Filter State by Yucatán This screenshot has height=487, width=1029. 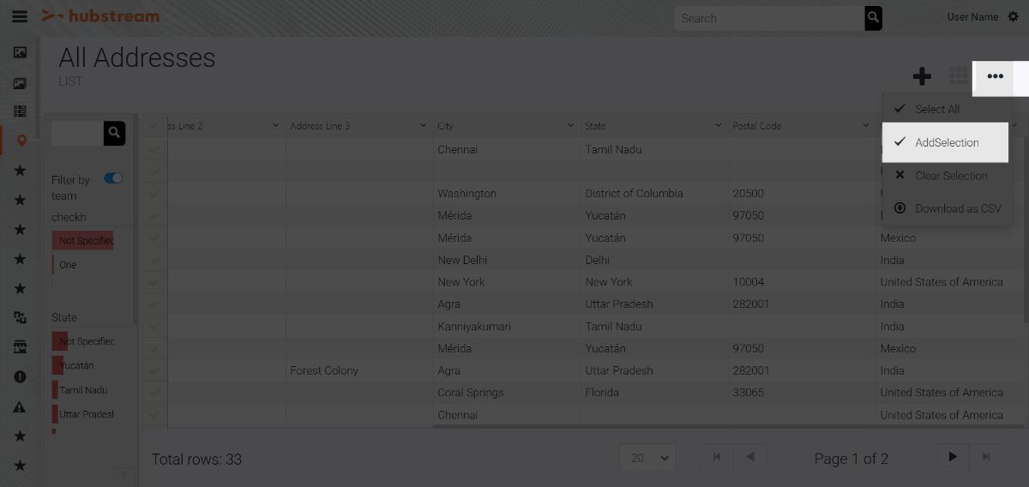click(x=76, y=365)
